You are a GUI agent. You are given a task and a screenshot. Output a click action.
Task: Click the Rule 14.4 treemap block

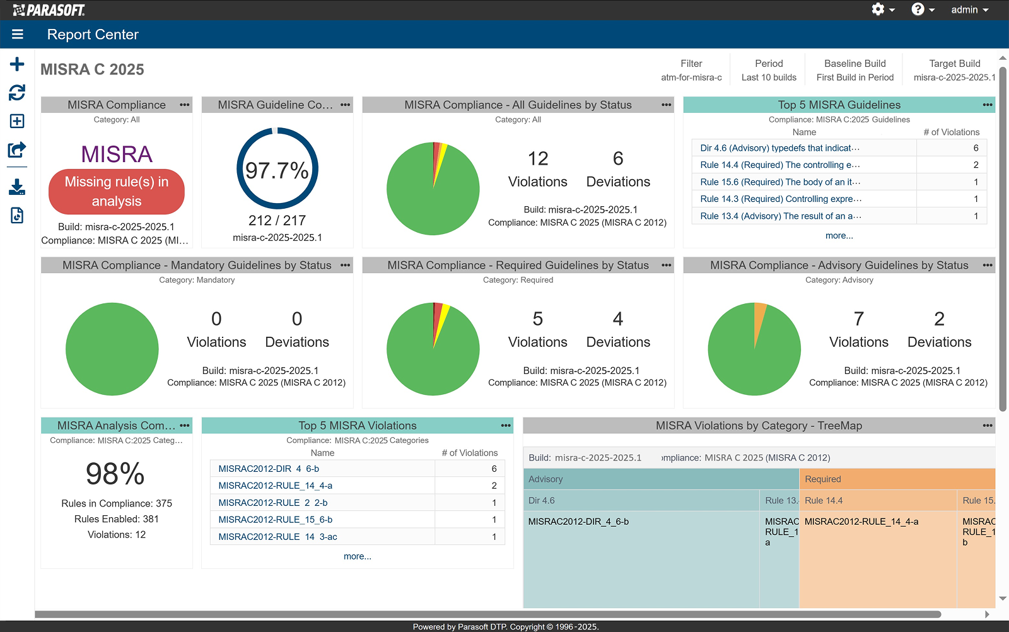click(x=878, y=559)
